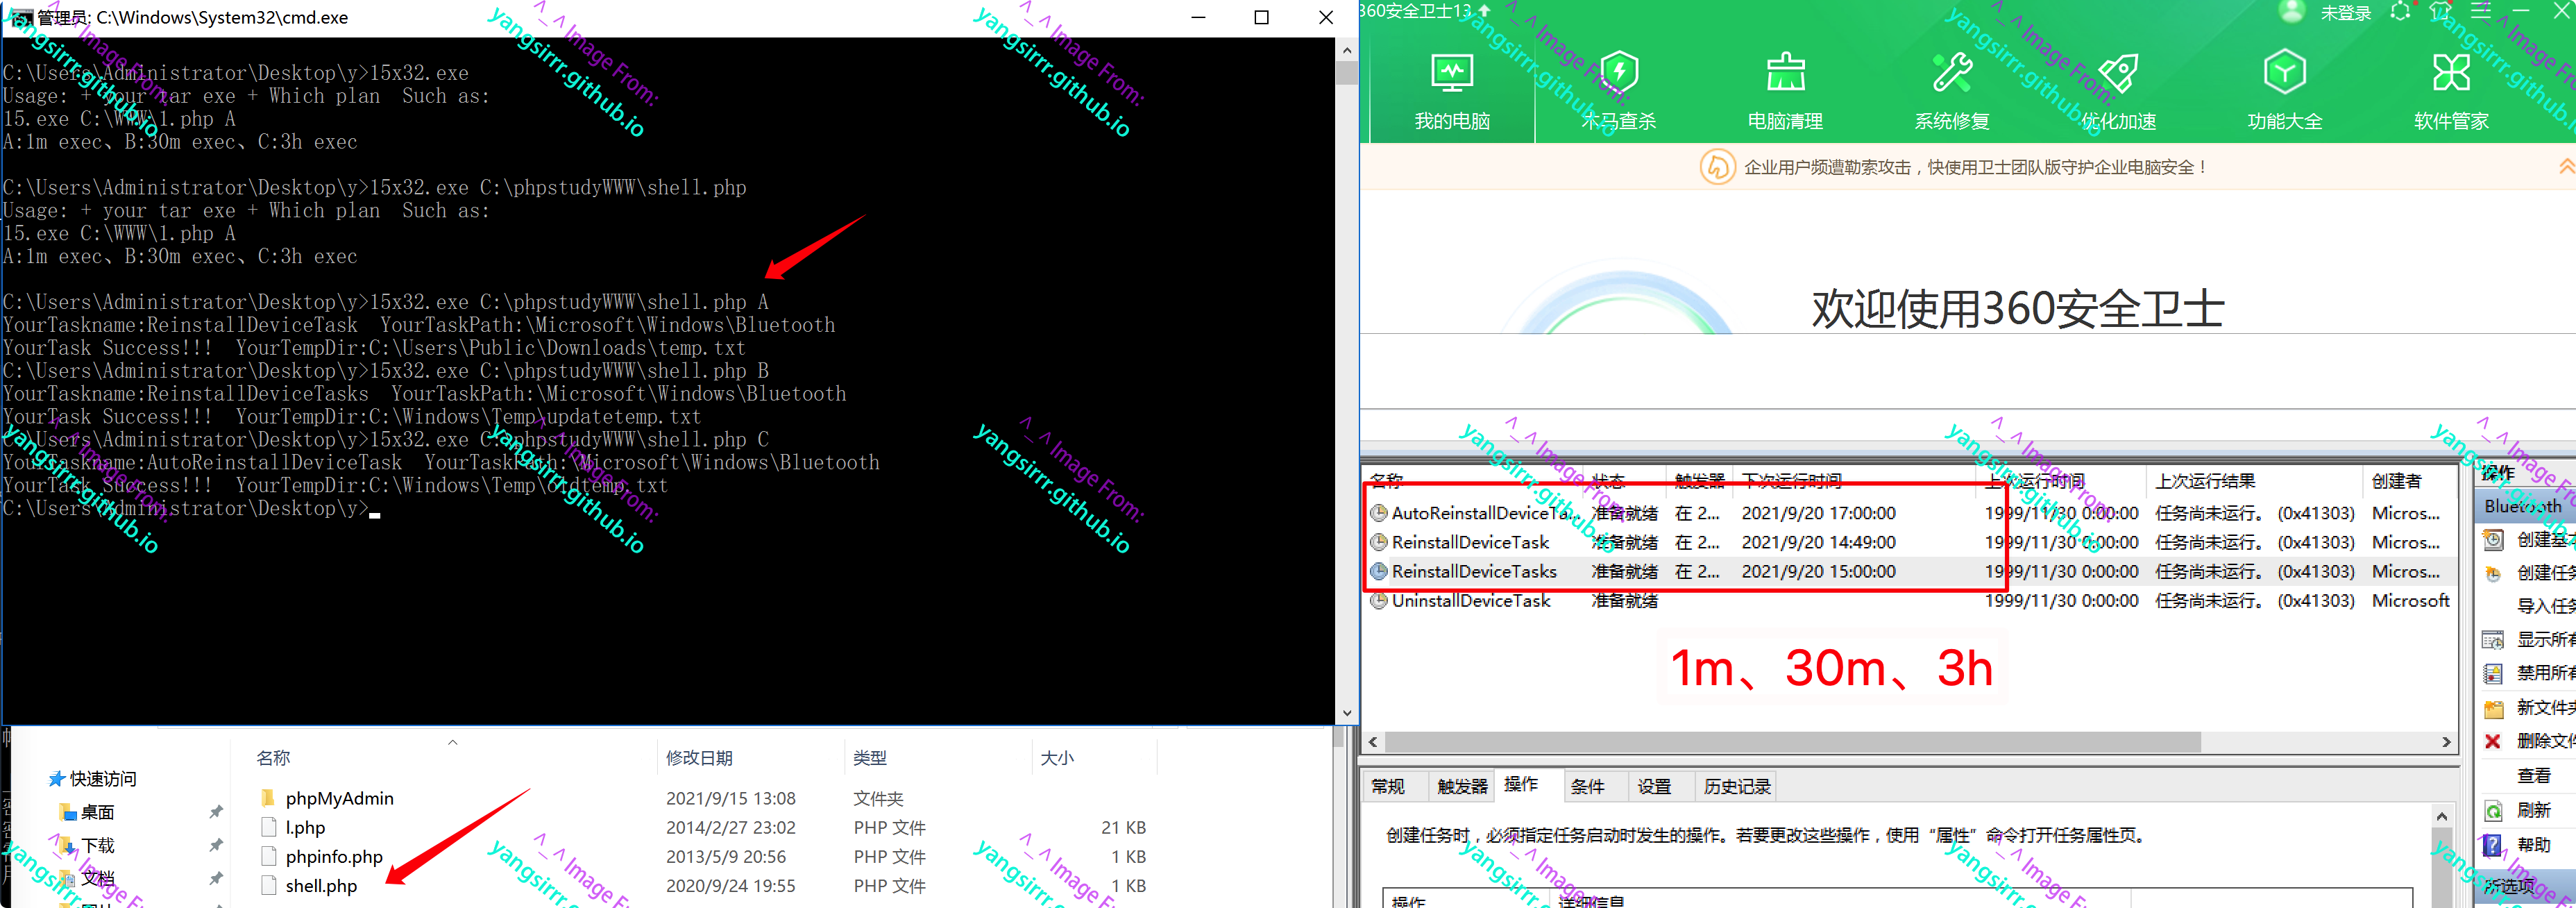Click red X 删除文件夹 action

tap(2494, 741)
